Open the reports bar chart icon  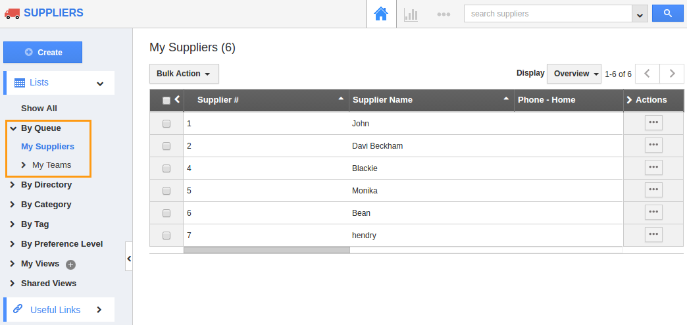411,14
